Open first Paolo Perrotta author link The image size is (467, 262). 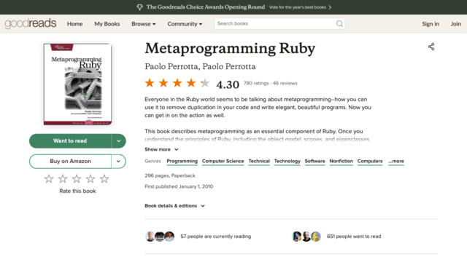(x=171, y=66)
